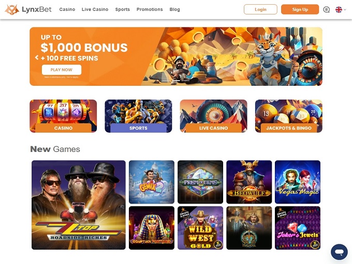Select the Wild West Gold game
Screen dimensions: 352x264
pyautogui.click(x=200, y=228)
